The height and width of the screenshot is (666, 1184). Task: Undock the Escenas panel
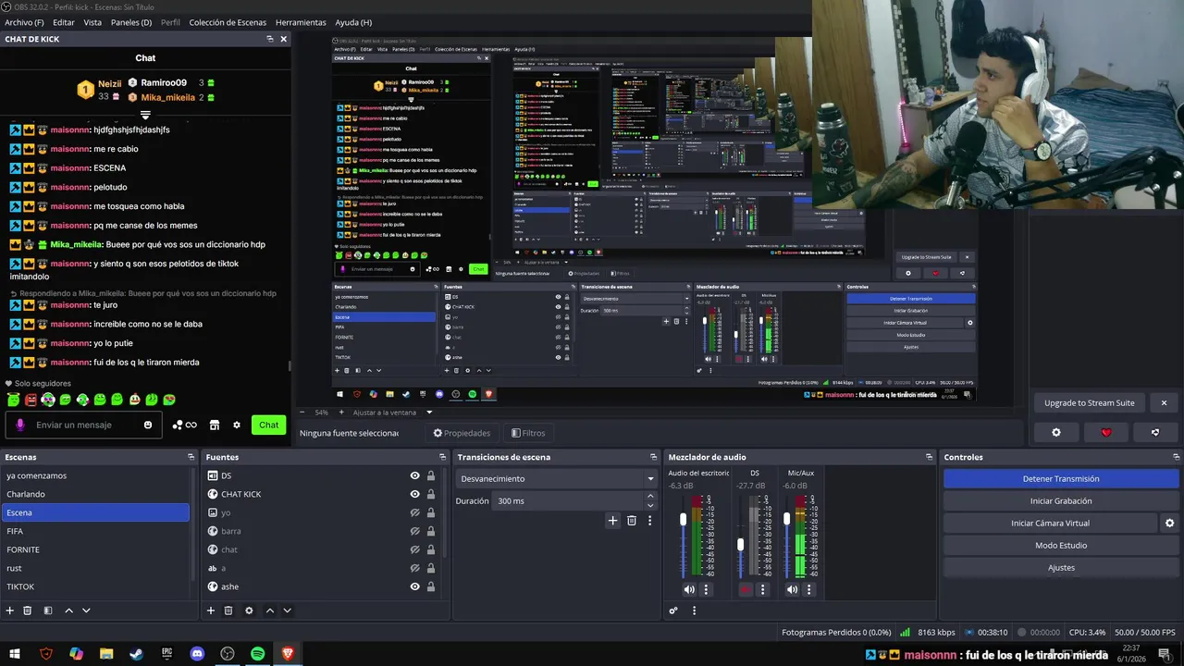pos(191,457)
